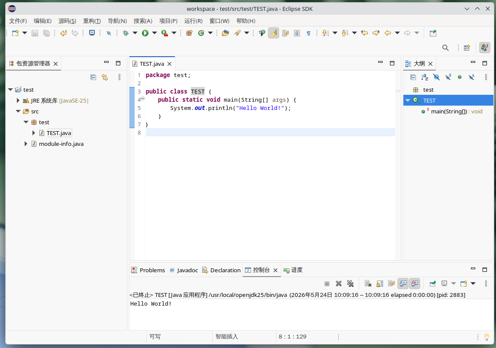Expand the JRE 系统库 tree node

click(18, 100)
